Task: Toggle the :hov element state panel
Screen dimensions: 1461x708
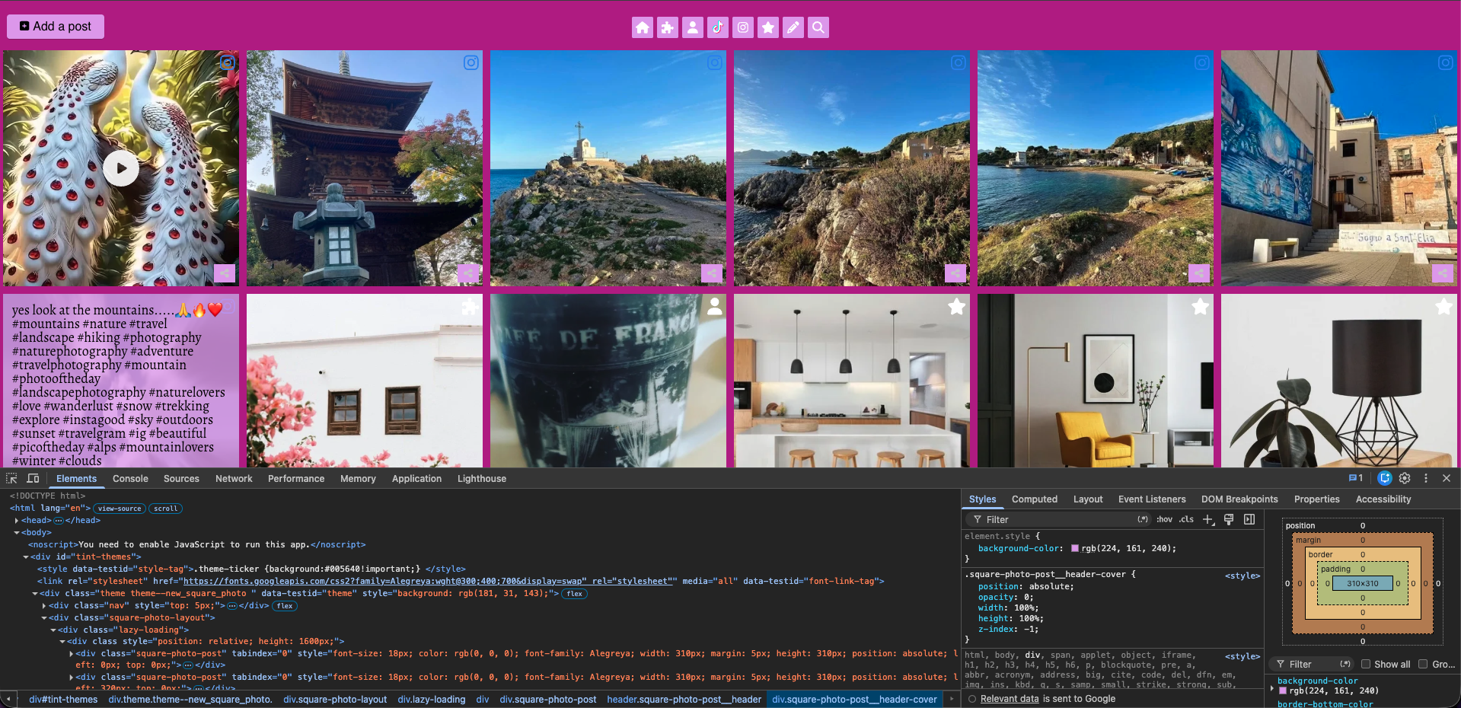Action: click(1164, 519)
